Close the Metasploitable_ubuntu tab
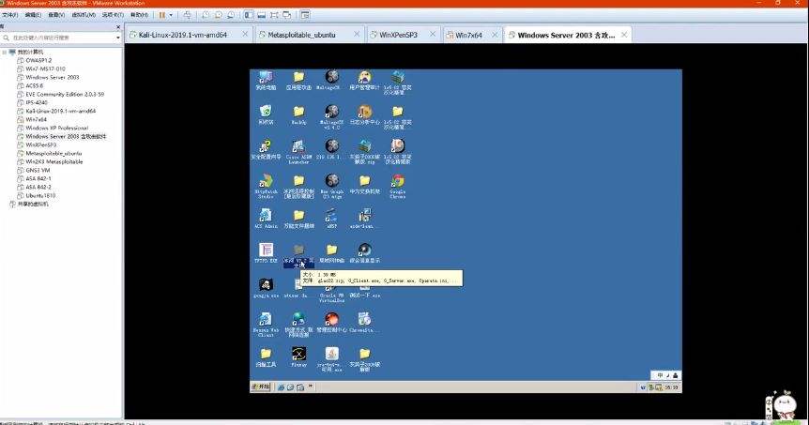Screen dimensions: 809x425 pyautogui.click(x=357, y=34)
